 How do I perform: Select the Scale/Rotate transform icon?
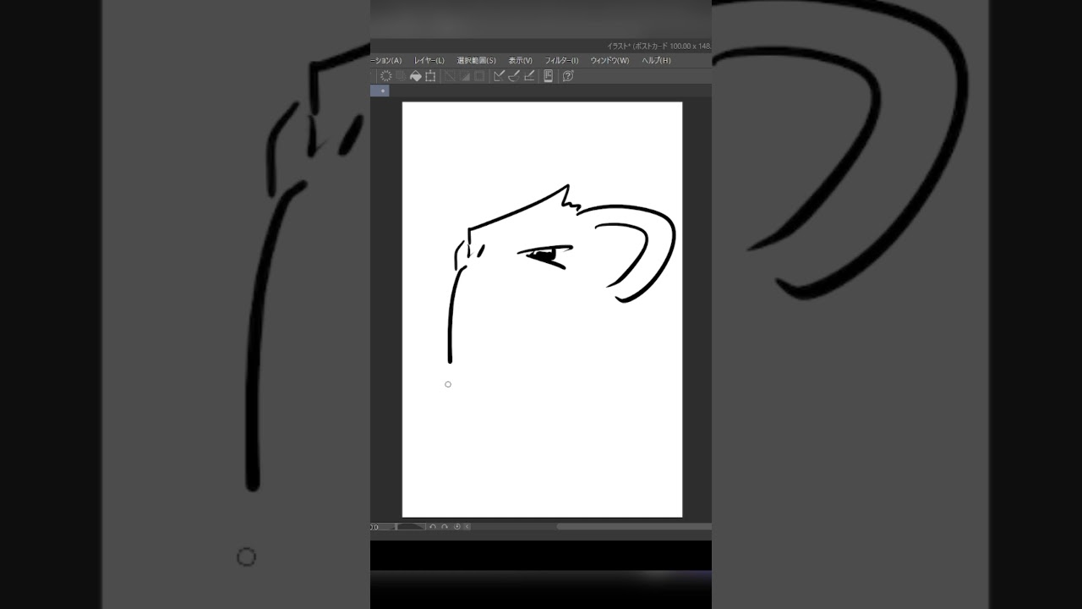pos(430,76)
